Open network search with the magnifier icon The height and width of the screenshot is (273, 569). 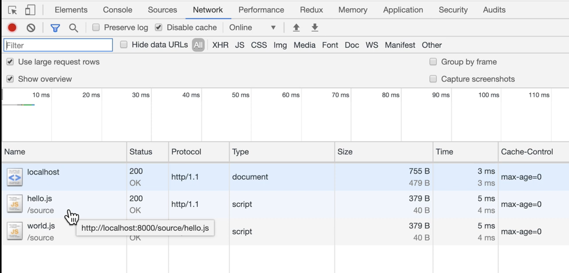coord(73,28)
